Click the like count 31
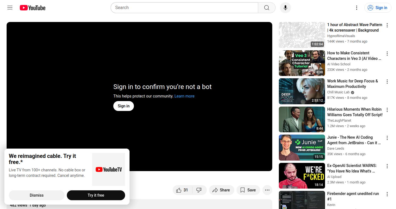The width and height of the screenshot is (396, 209). pos(186,190)
